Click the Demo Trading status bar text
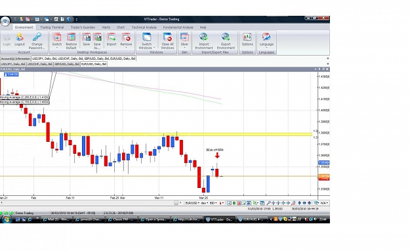410x251 pixels. tap(24, 214)
